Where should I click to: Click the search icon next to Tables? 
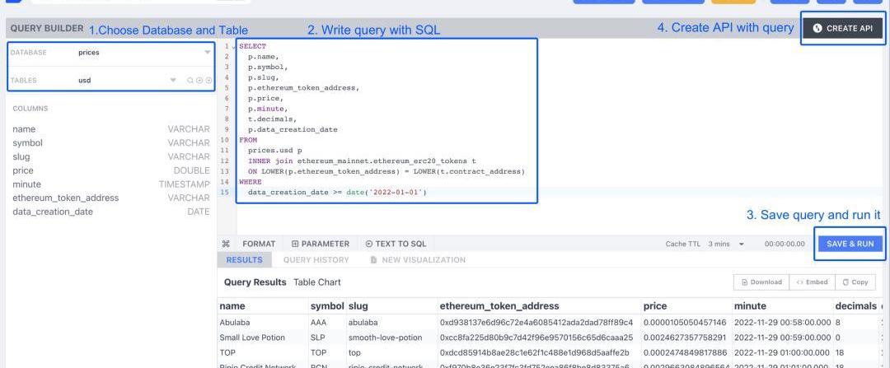[190, 81]
